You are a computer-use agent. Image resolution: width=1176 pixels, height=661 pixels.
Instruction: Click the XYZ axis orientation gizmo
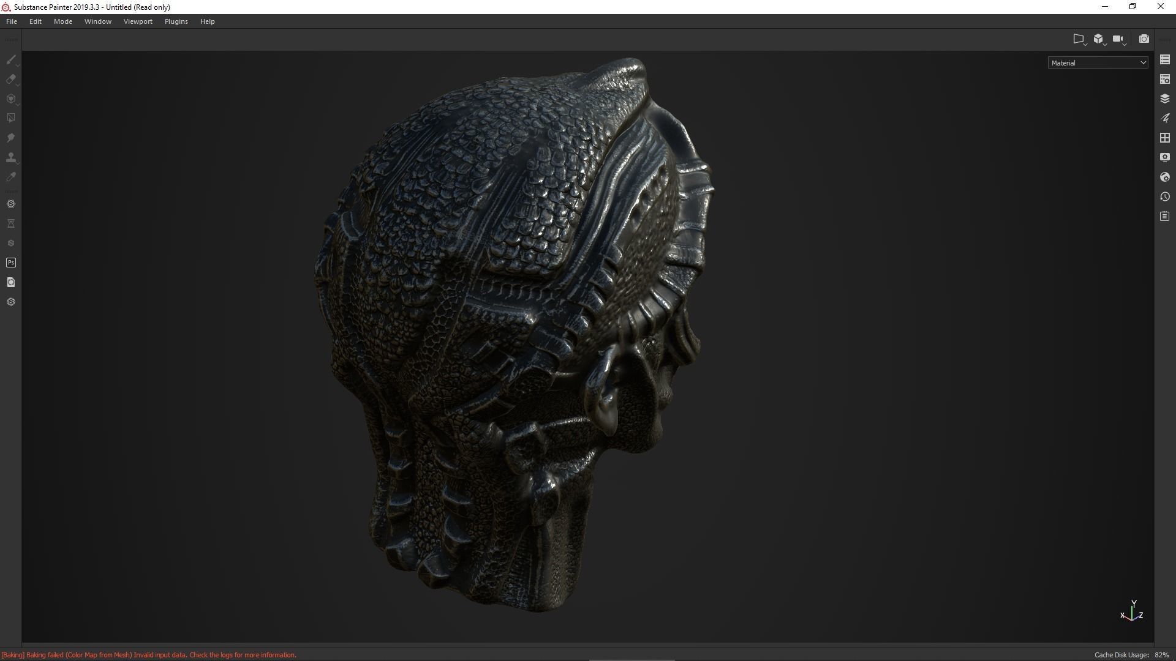pos(1132,611)
